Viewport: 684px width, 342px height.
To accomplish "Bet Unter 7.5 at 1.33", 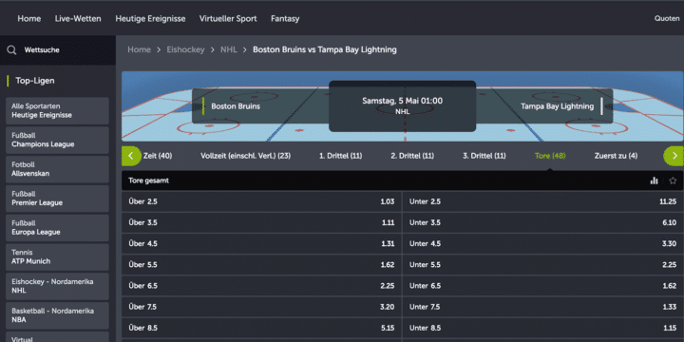I will coord(542,307).
